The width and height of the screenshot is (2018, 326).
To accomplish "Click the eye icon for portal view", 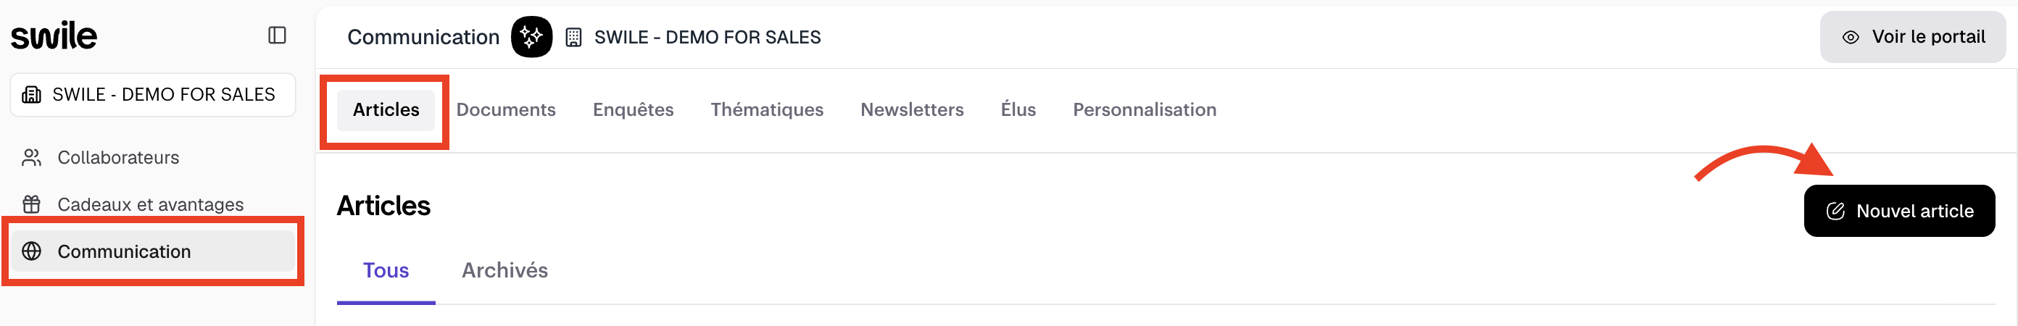I will tap(1851, 38).
